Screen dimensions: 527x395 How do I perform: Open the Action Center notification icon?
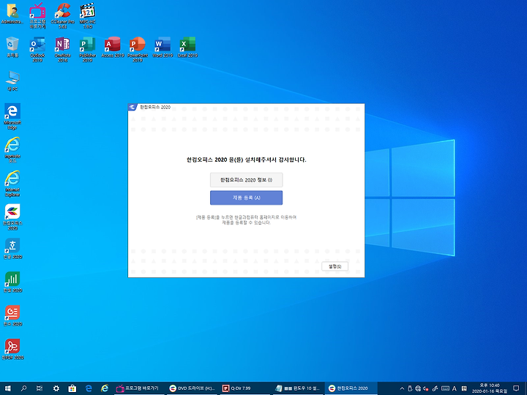(516, 388)
